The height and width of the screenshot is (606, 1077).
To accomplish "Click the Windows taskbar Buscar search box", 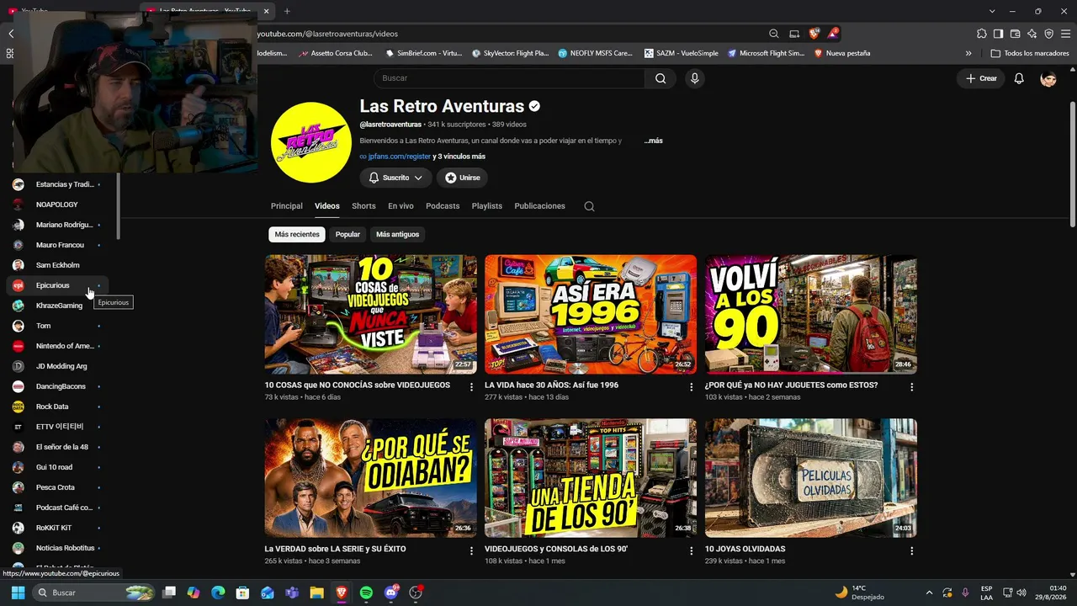I will pos(94,593).
